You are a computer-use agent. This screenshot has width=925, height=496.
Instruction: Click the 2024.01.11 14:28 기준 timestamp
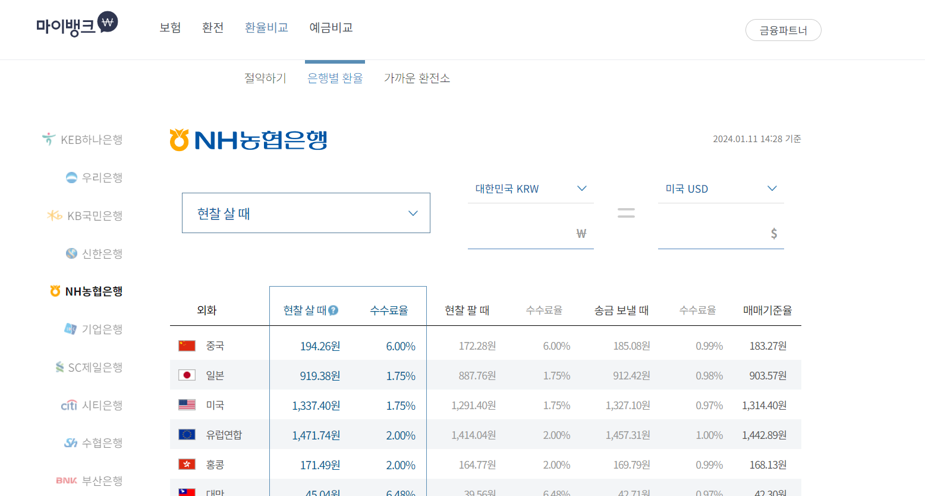click(x=757, y=139)
